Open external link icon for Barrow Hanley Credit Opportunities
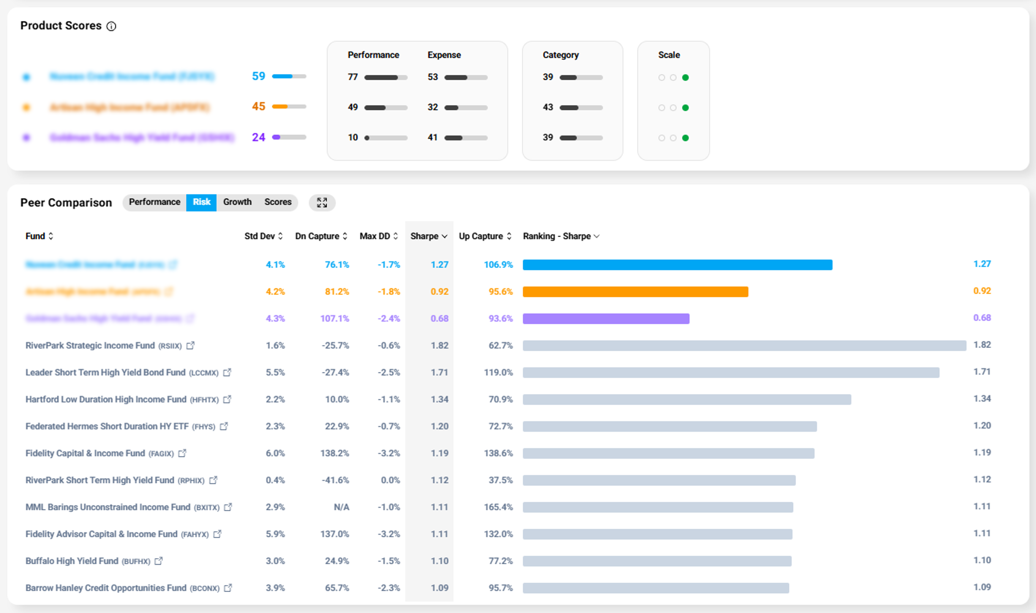Screen dimensions: 1036x613 (x=228, y=588)
